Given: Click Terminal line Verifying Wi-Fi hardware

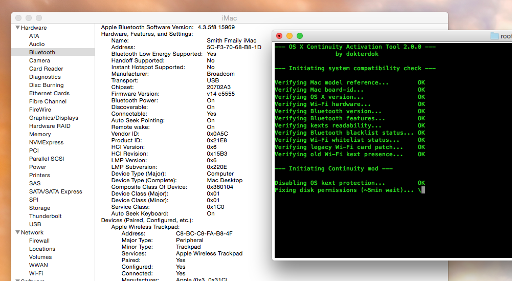Looking at the screenshot, I should [x=350, y=104].
